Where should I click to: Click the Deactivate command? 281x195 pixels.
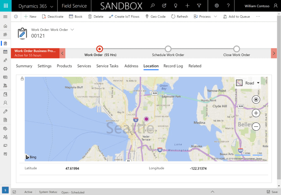(53, 17)
